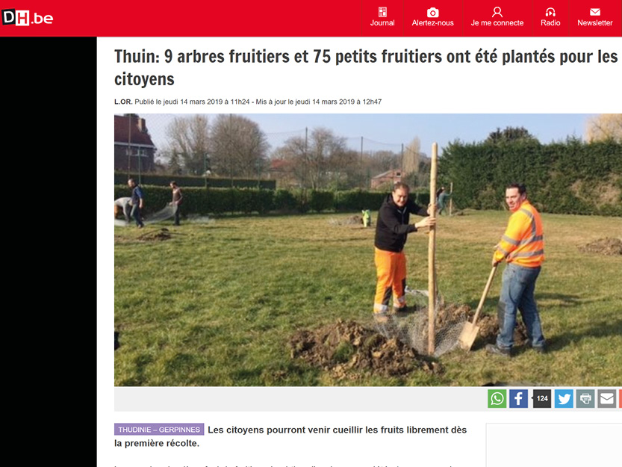Open the Thudinie – Gerpinnes category tag

pyautogui.click(x=159, y=430)
